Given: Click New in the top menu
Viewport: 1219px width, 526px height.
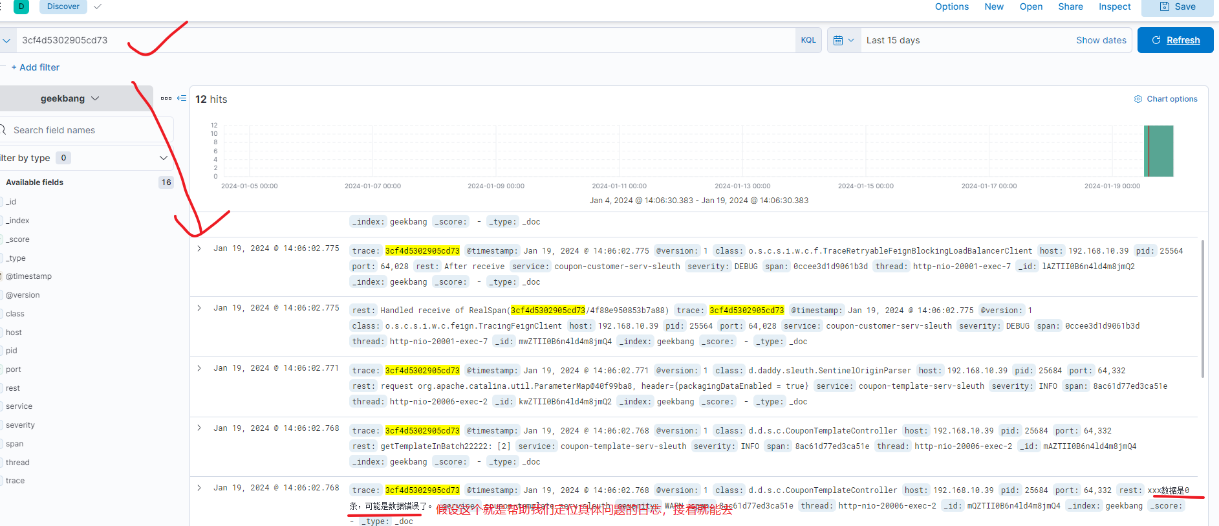Looking at the screenshot, I should (x=994, y=6).
